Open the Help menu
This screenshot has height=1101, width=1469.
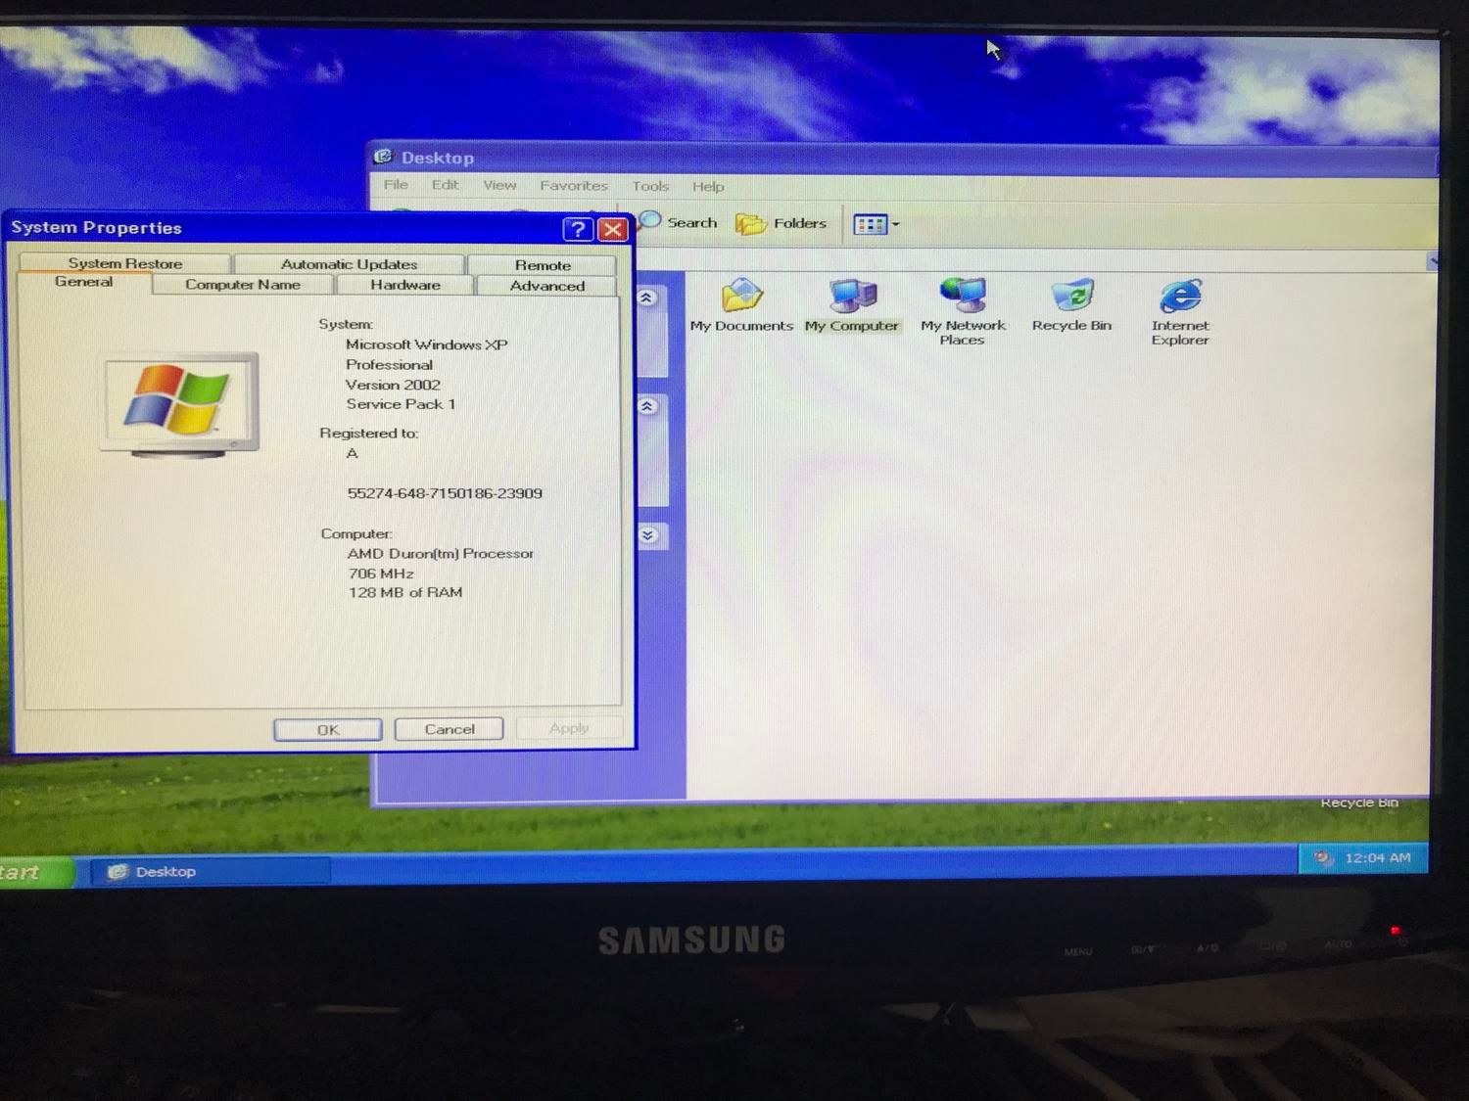coord(708,186)
